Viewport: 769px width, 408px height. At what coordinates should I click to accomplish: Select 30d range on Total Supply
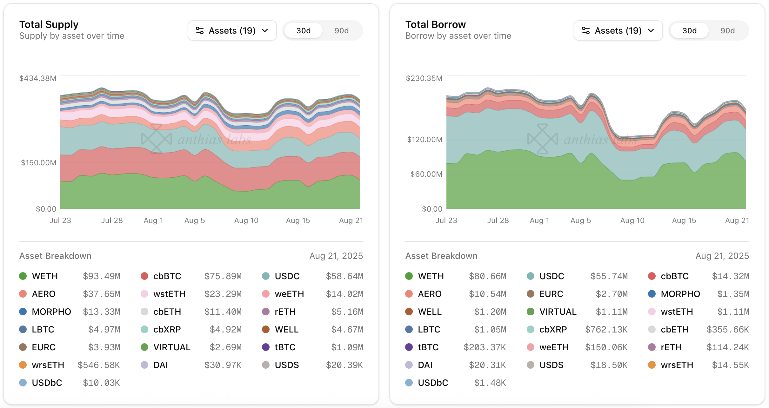click(x=303, y=30)
